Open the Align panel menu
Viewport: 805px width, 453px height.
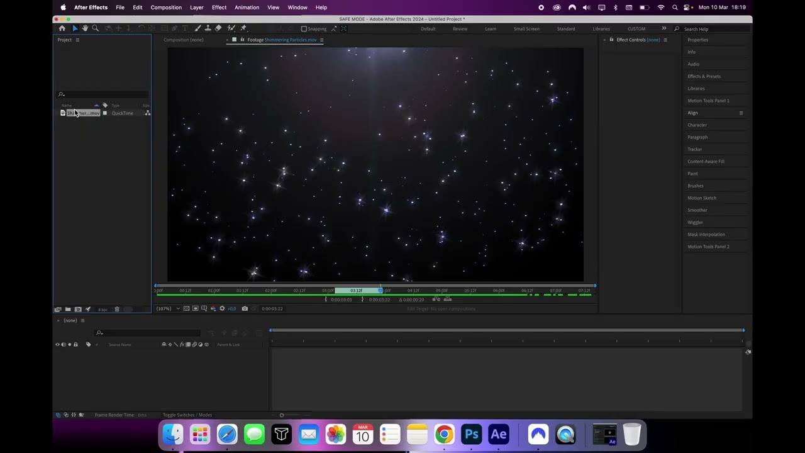(x=741, y=113)
